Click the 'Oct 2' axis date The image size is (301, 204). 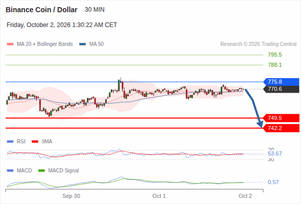[245, 196]
